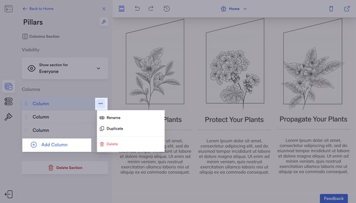Click the Visibility label

pyautogui.click(x=31, y=50)
